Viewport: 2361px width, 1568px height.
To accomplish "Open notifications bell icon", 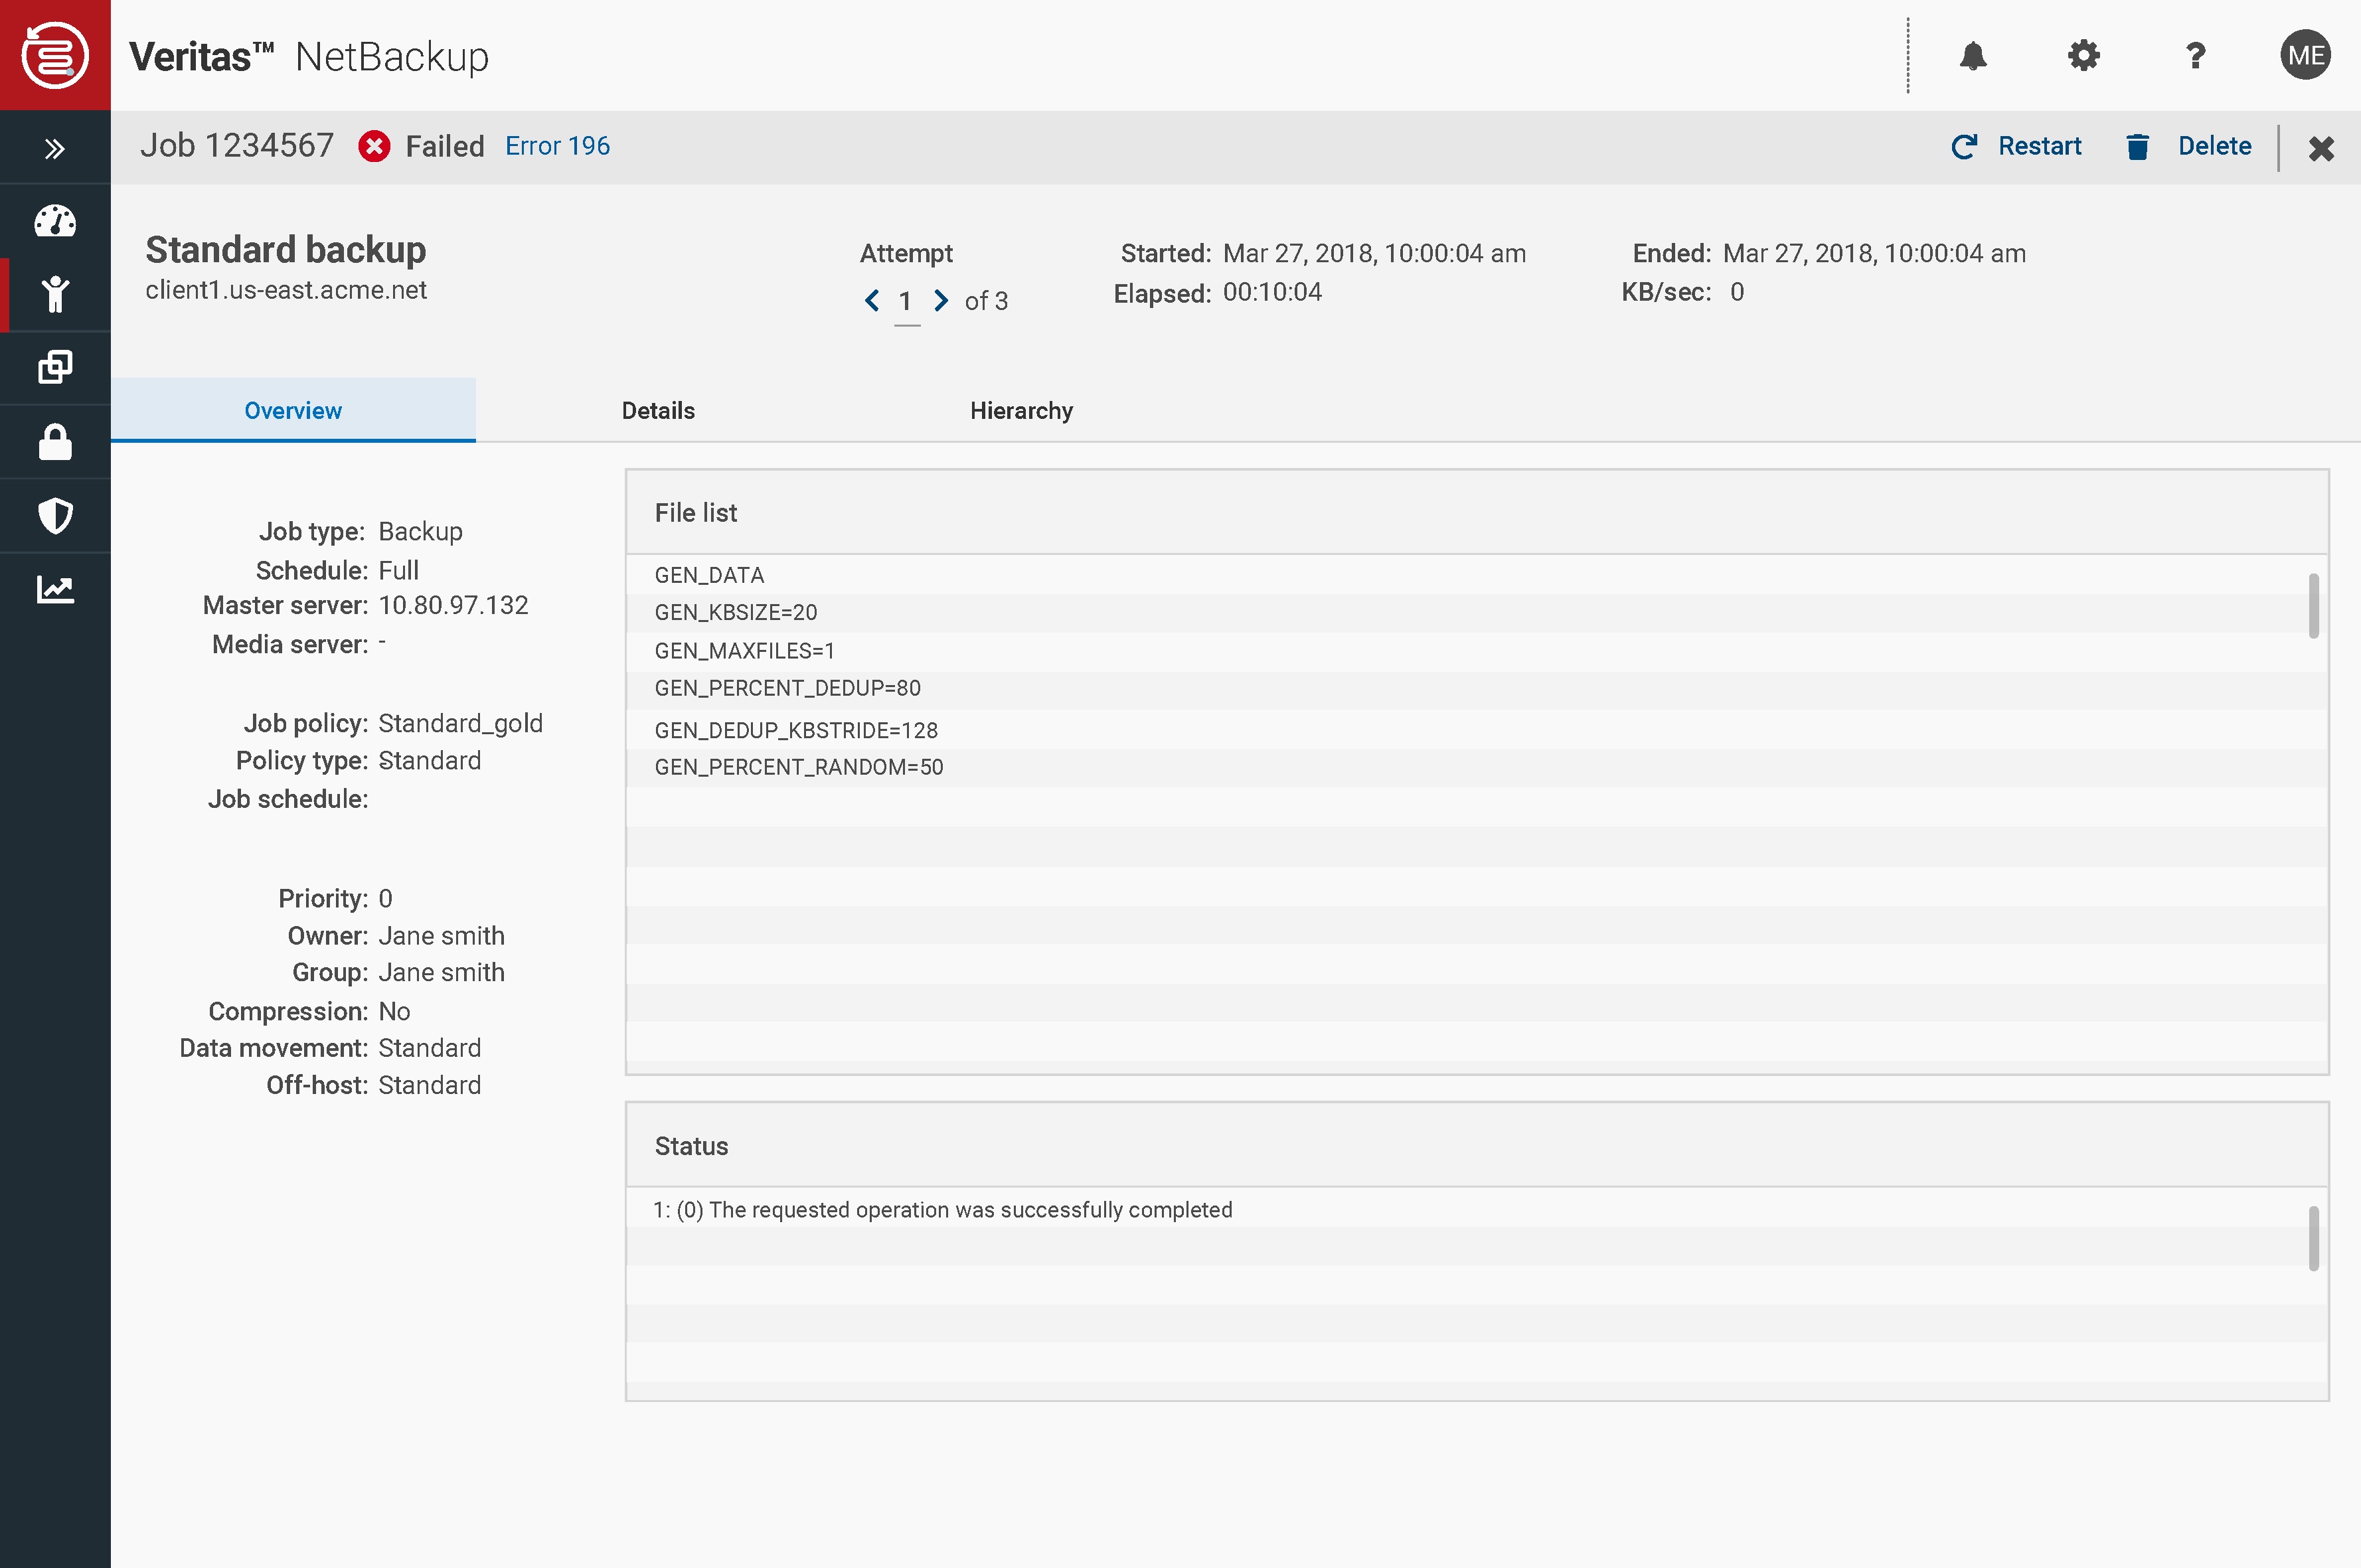I will pos(1972,56).
